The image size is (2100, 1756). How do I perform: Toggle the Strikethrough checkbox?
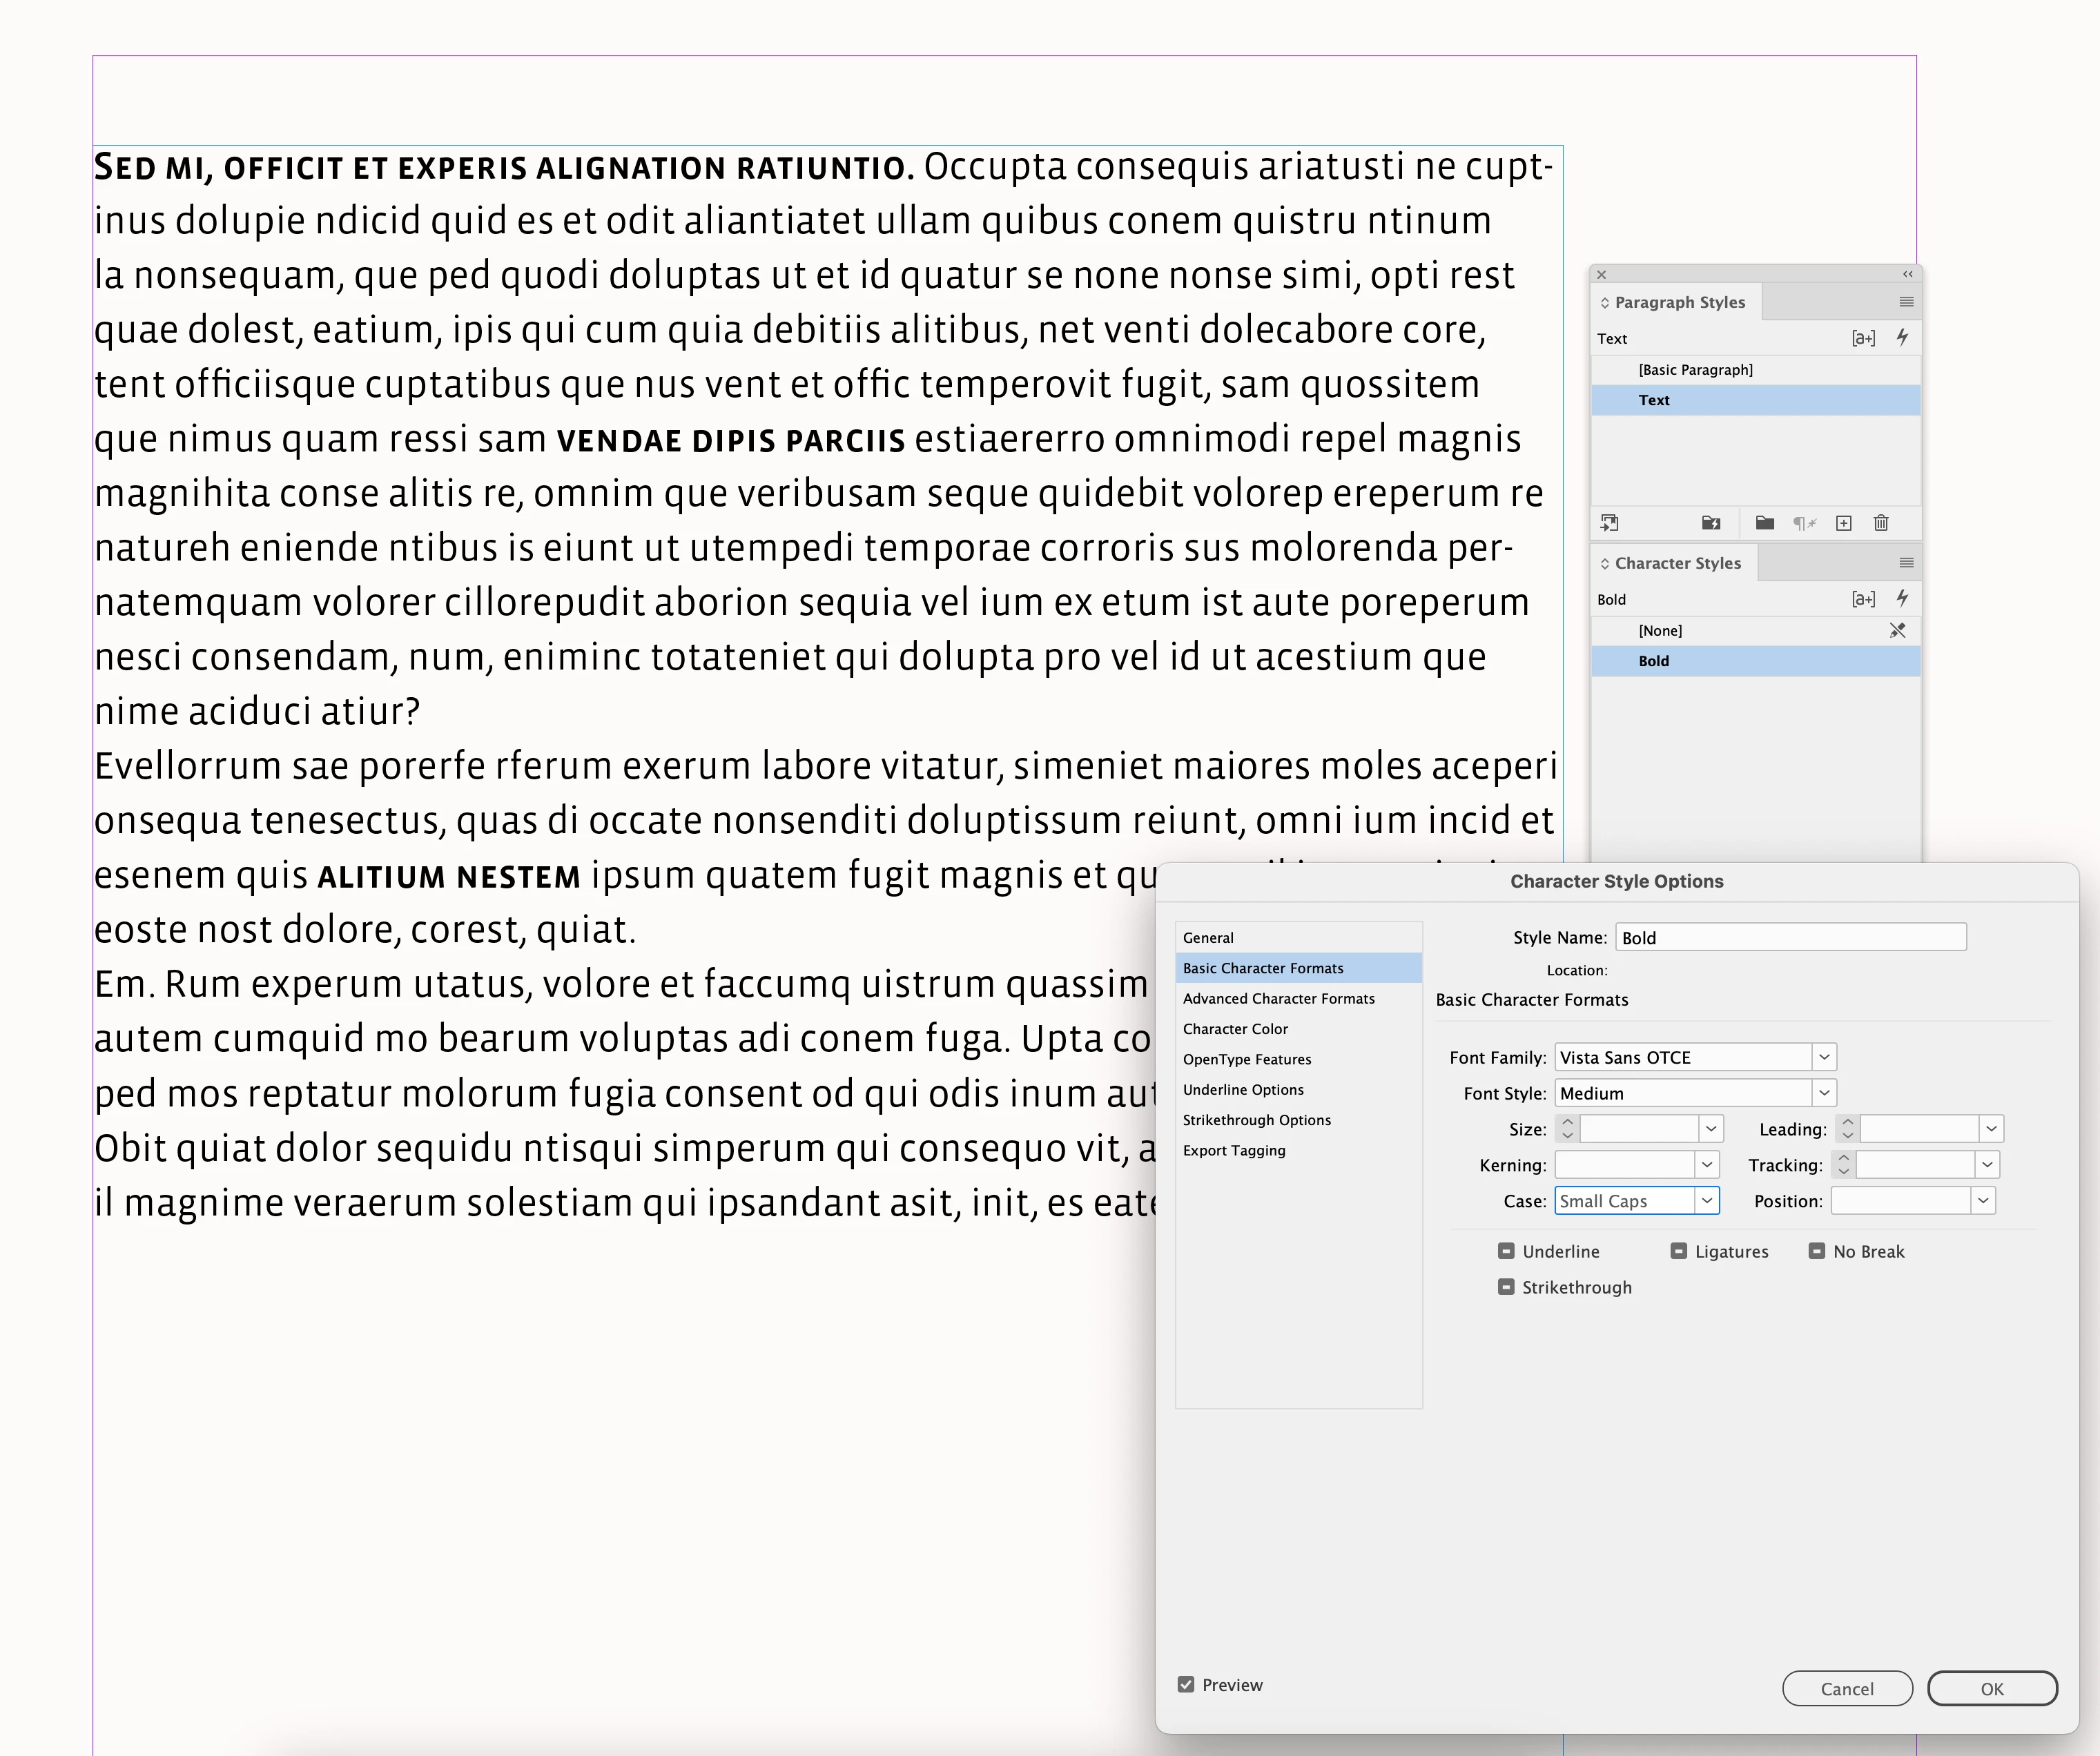pyautogui.click(x=1506, y=1287)
